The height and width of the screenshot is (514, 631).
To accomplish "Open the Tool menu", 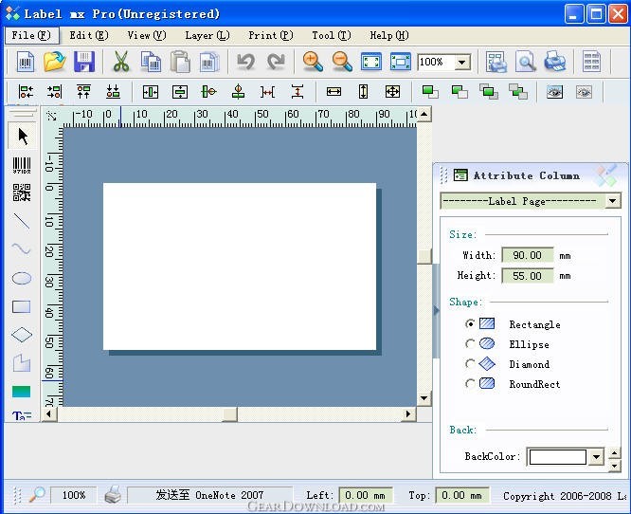I will click(x=332, y=35).
